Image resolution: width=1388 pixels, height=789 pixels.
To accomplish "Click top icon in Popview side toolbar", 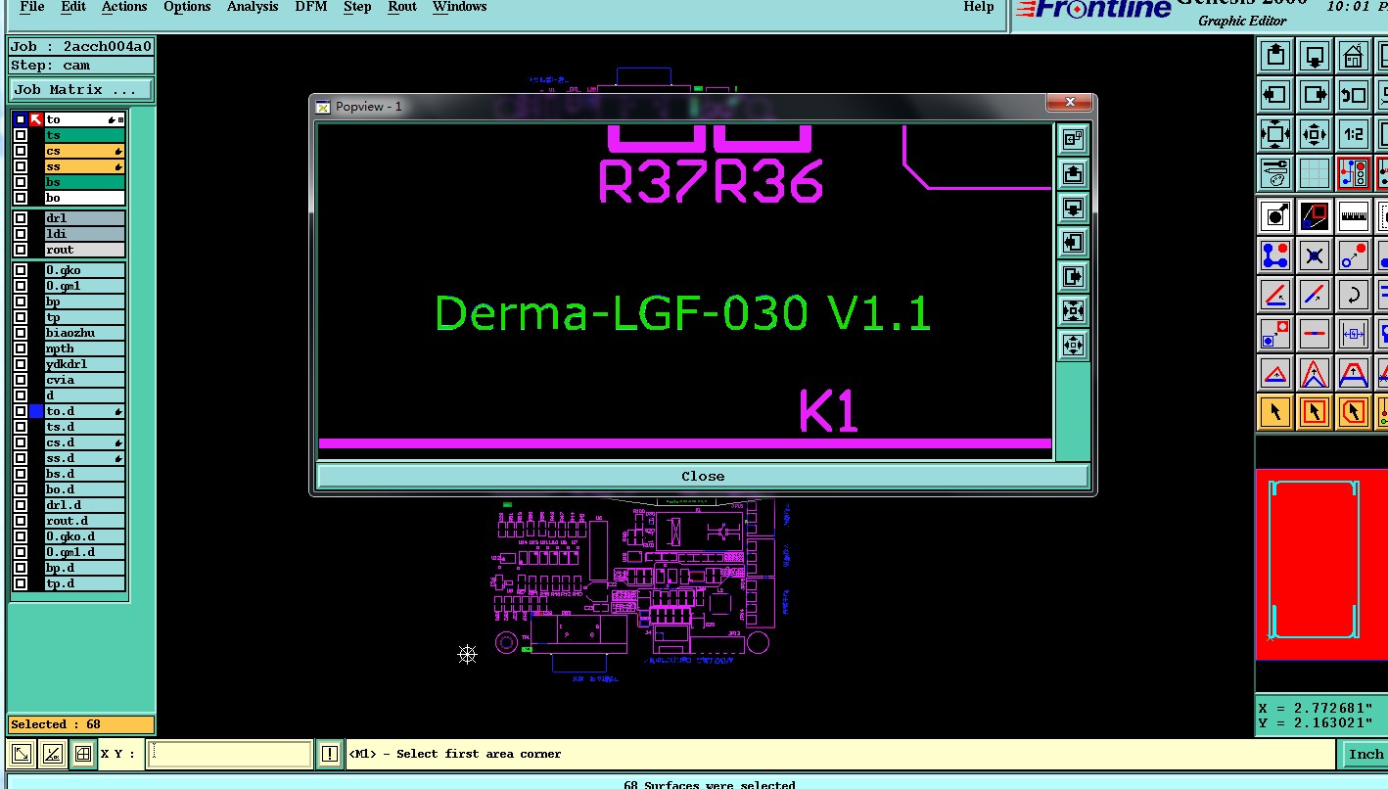I will (1073, 140).
